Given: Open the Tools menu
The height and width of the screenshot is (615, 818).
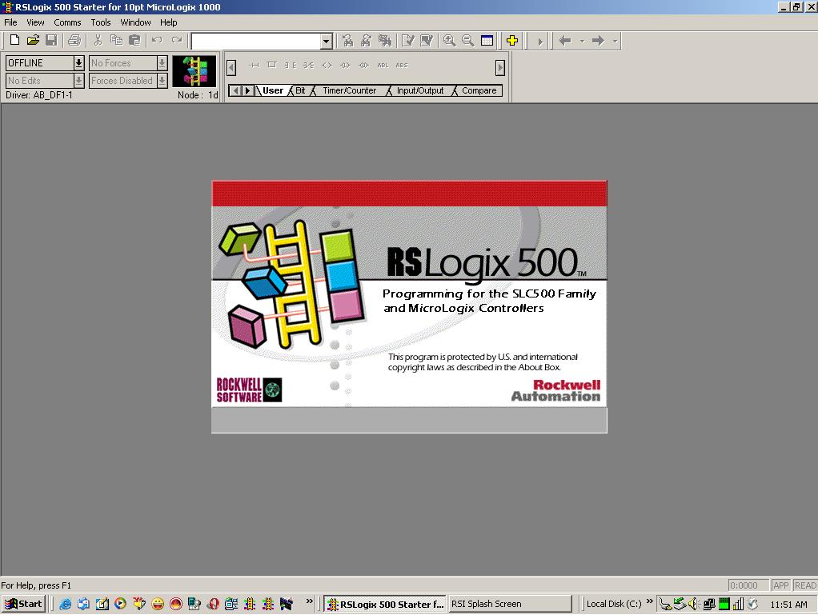Looking at the screenshot, I should (x=101, y=22).
